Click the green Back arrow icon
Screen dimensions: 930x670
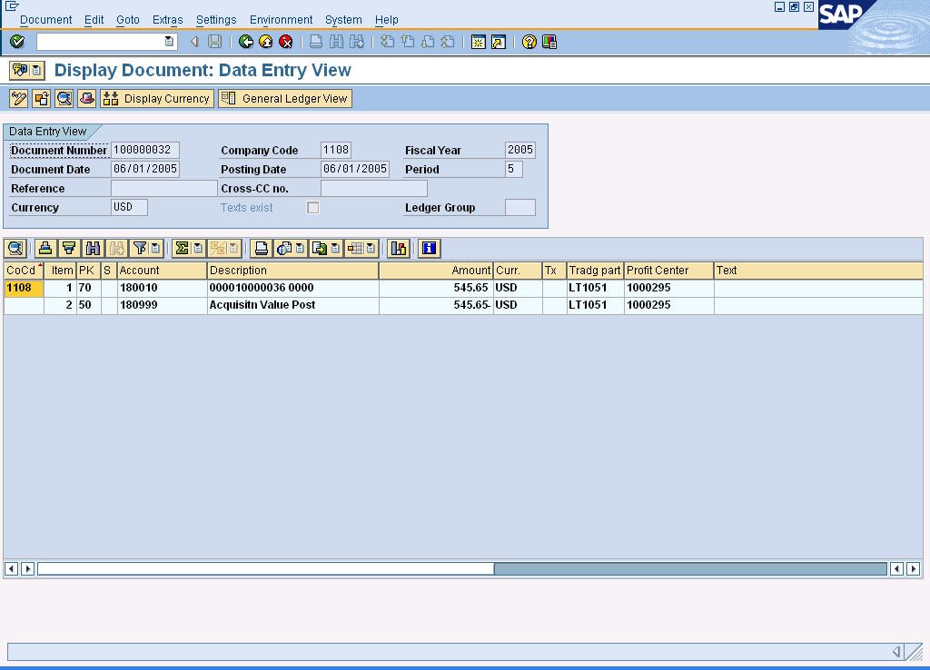[x=245, y=42]
